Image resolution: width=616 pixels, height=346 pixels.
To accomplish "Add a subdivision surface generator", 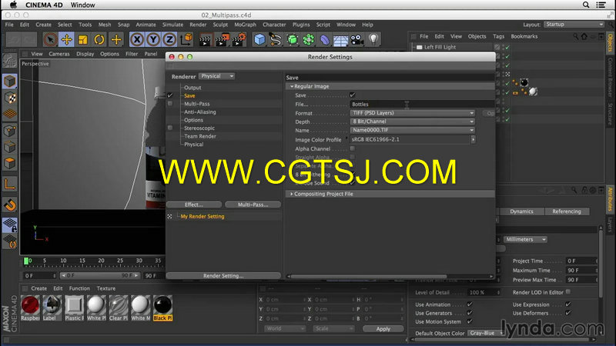I will pyautogui.click(x=293, y=40).
